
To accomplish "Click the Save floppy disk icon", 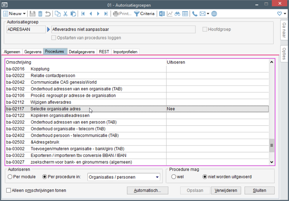I will pos(33,14).
